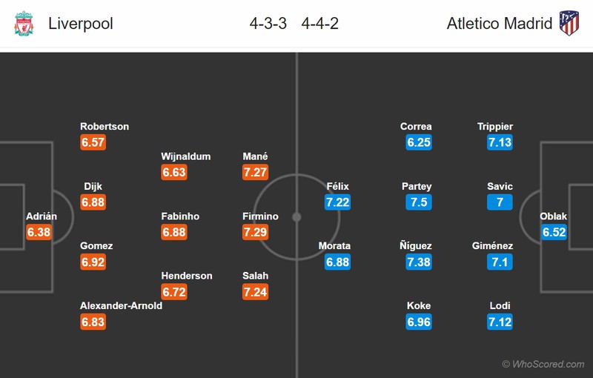Select Salah's 7.24 rating badge
This screenshot has width=593, height=378.
[256, 291]
